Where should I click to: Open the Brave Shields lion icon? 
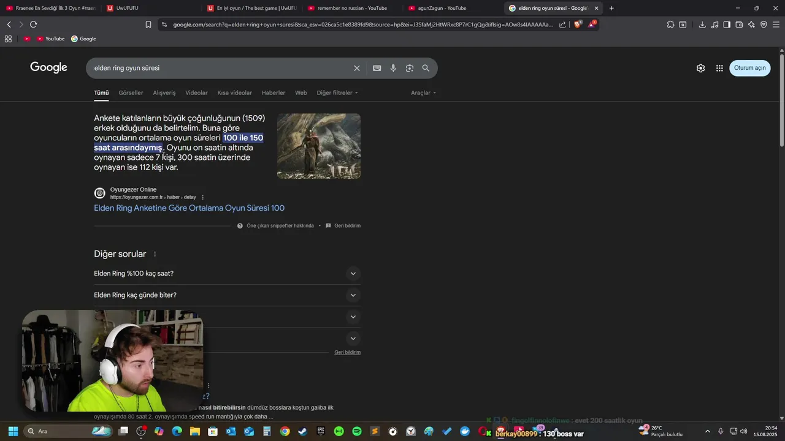[578, 24]
